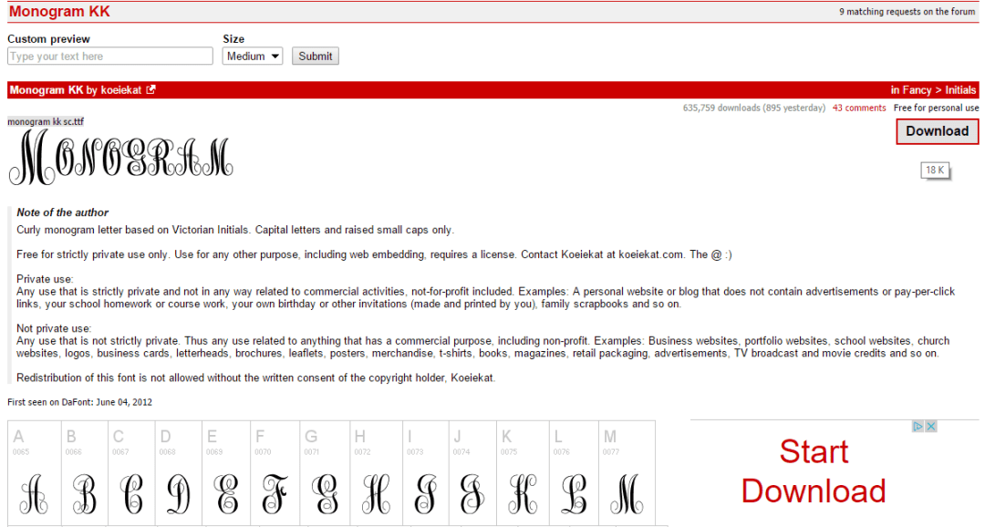Select the letter K glyph cell
985x527 pixels.
click(523, 473)
